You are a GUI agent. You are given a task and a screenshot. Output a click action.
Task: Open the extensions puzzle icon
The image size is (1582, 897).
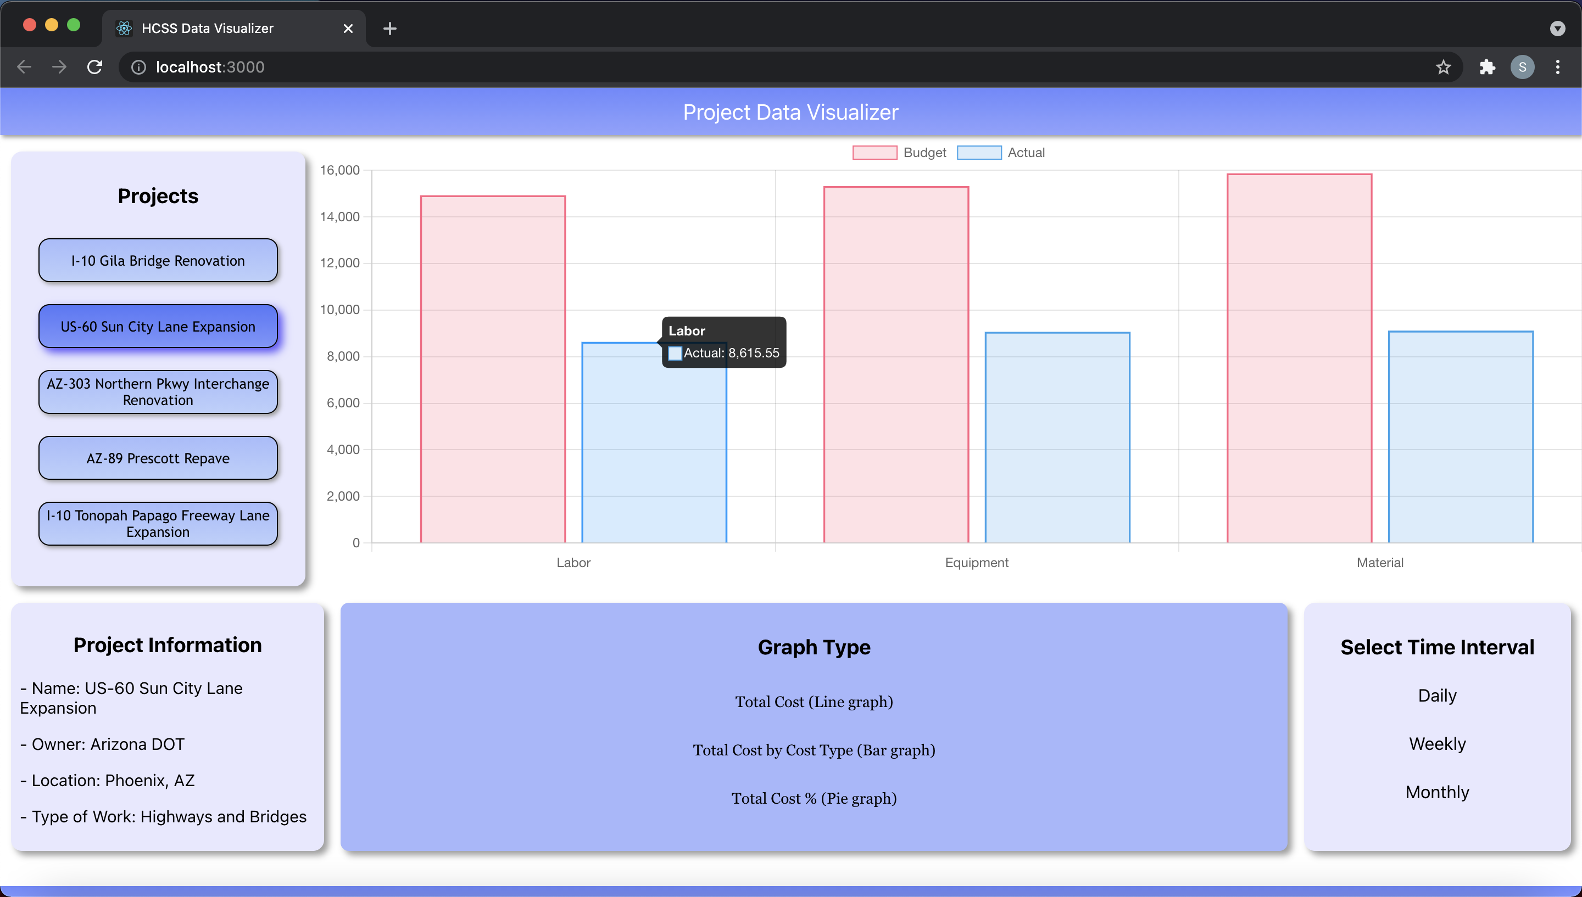(1487, 66)
